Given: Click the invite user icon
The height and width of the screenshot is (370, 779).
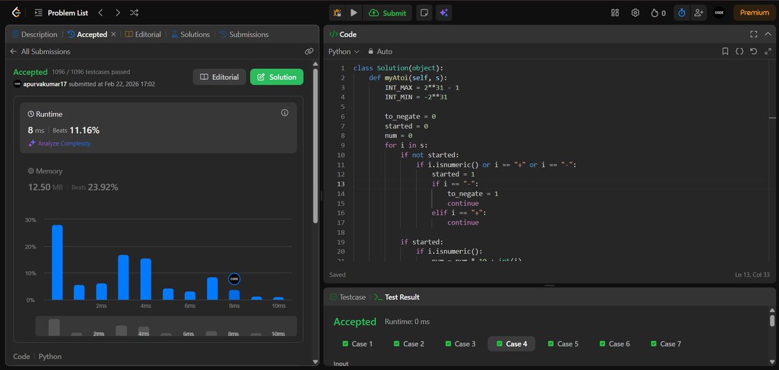Looking at the screenshot, I should pyautogui.click(x=699, y=12).
